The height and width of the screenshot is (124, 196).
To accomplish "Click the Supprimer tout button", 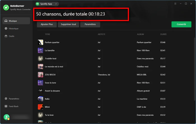I will coord(68,24).
